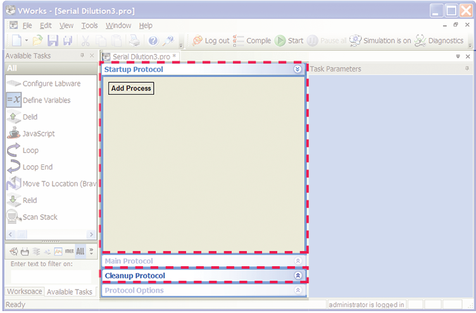Image resolution: width=476 pixels, height=313 pixels.
Task: Expand the Main Protocol section chevron
Action: pos(297,261)
